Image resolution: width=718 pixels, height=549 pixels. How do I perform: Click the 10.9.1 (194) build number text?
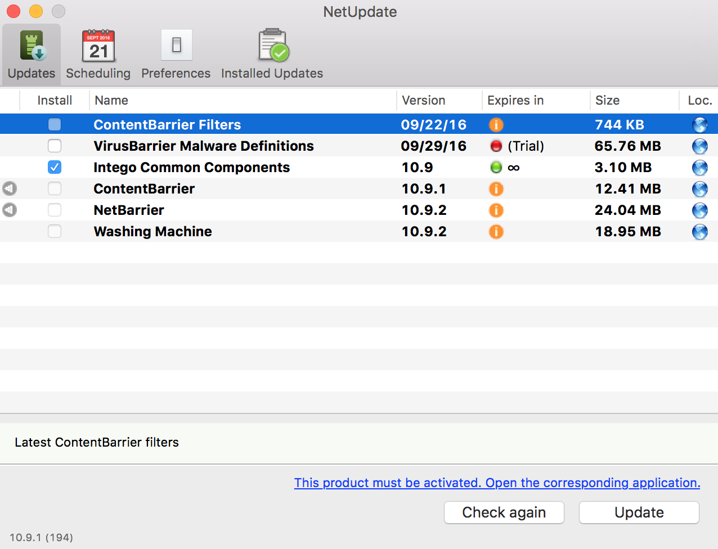[41, 537]
